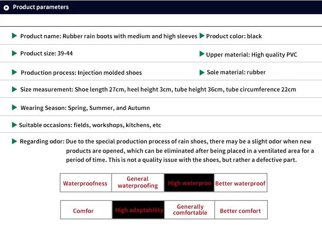
Task: Click the green arrow beside Upper material
Action: pyautogui.click(x=202, y=54)
